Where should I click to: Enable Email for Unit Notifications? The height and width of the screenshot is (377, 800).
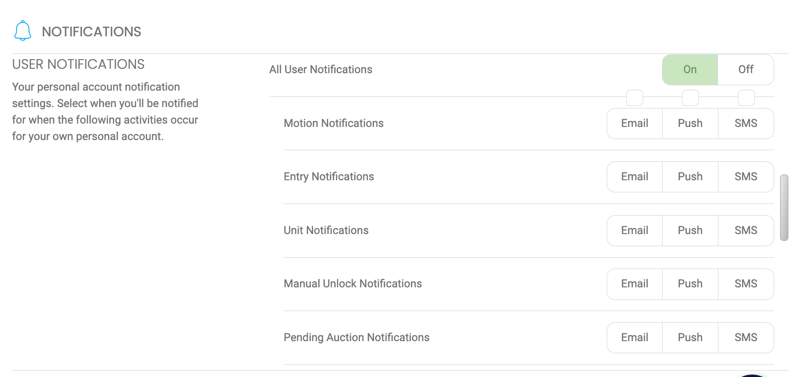[634, 231]
